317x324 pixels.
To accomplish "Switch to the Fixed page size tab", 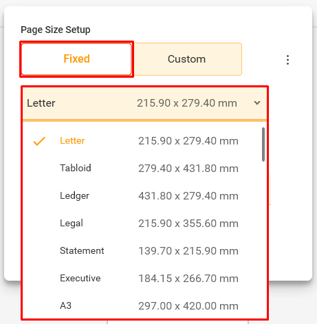I will coord(76,59).
